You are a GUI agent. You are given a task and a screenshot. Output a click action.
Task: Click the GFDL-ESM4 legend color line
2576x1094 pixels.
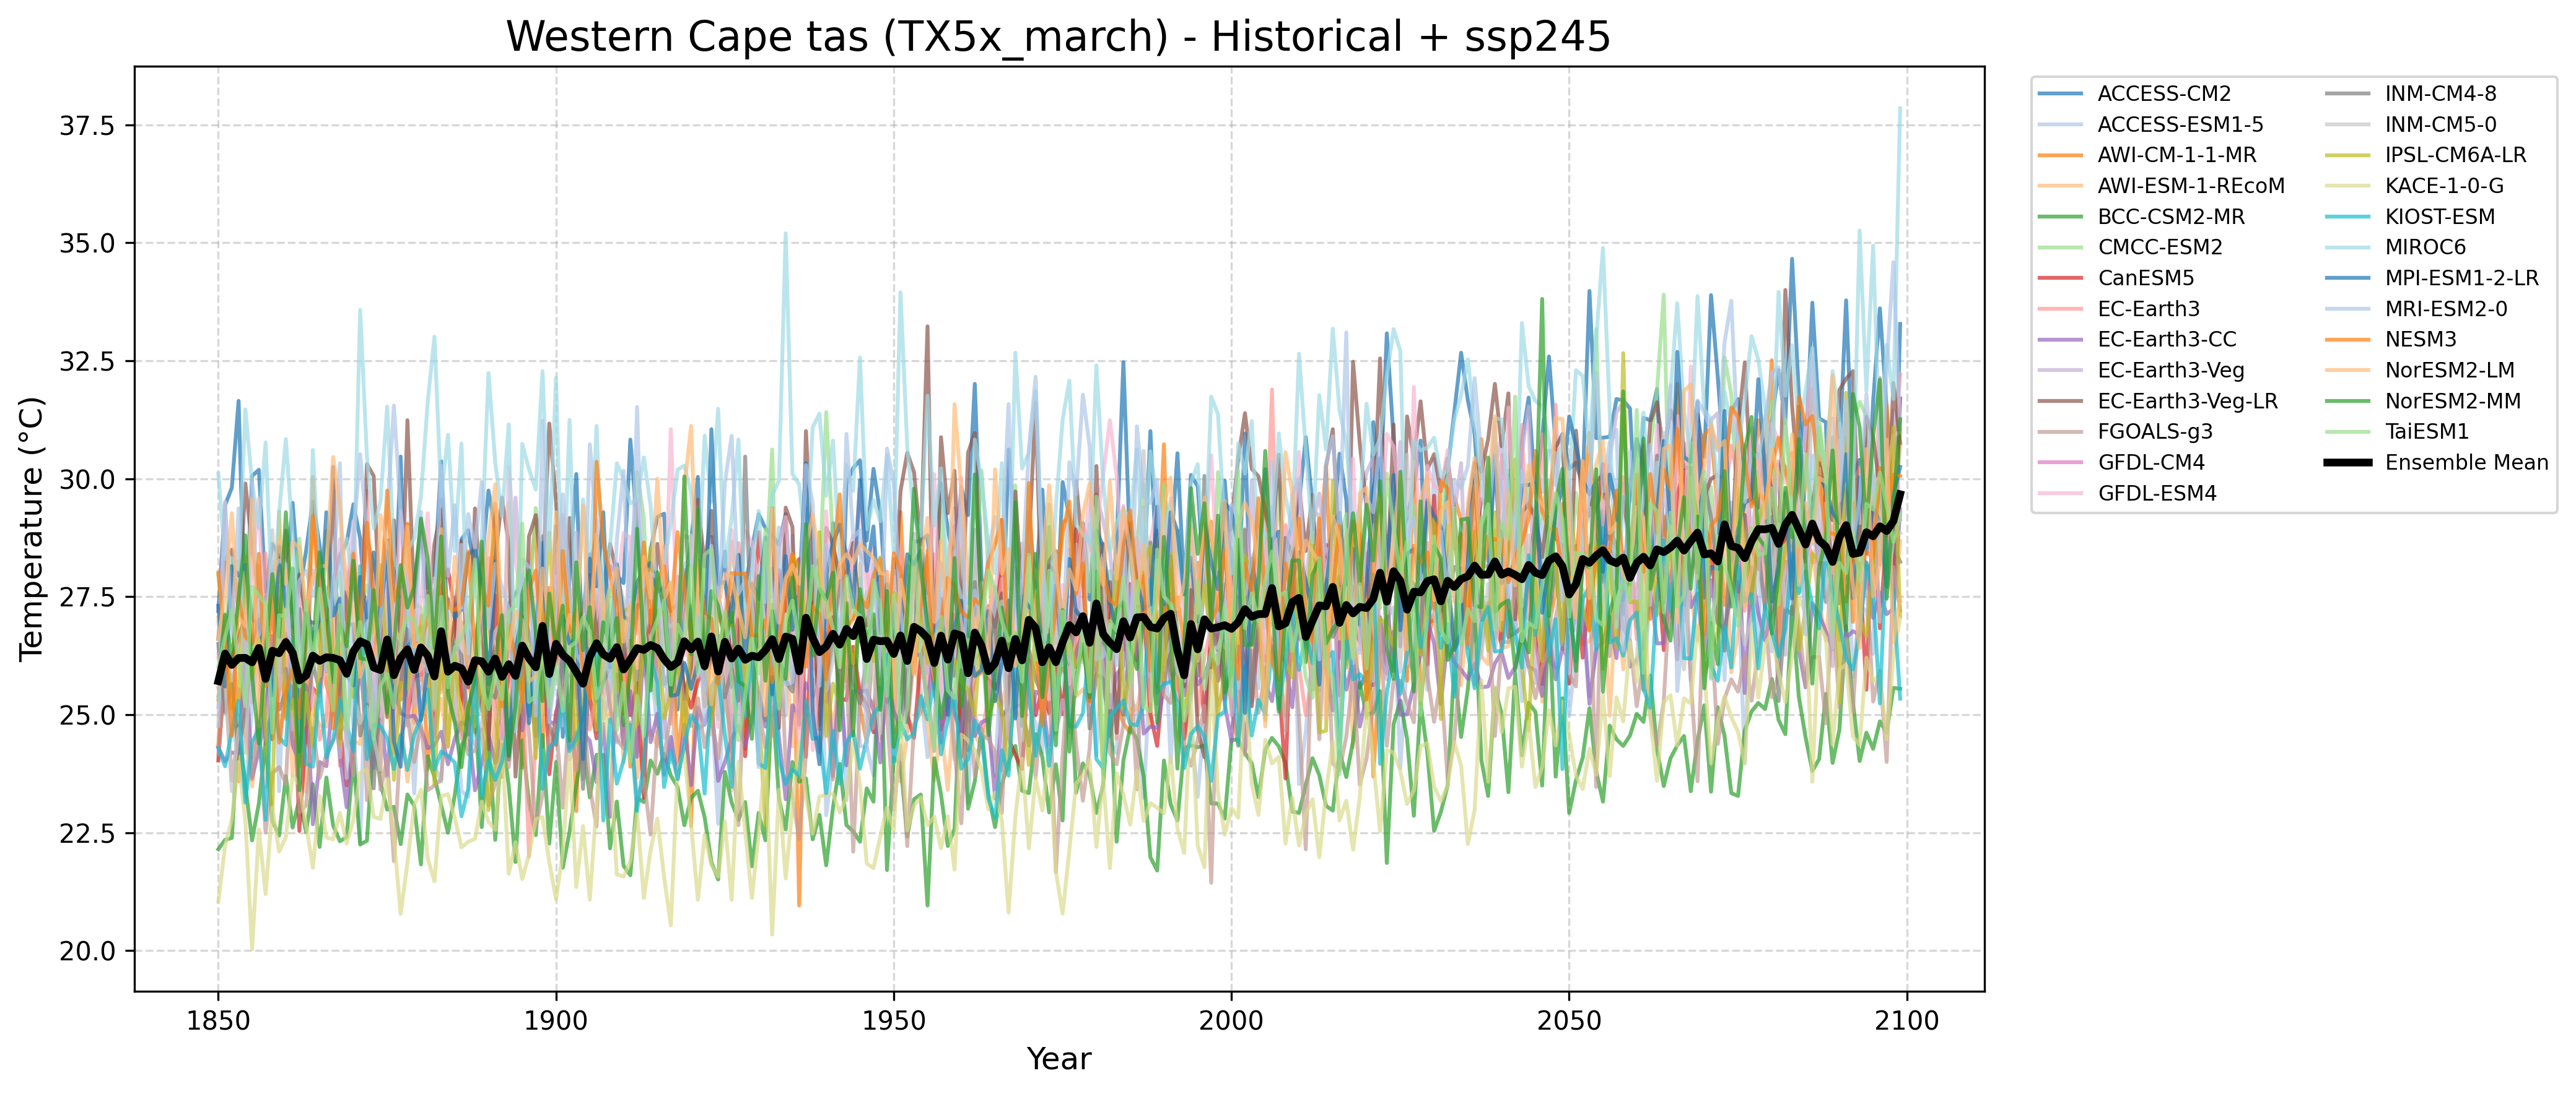[x=2061, y=494]
